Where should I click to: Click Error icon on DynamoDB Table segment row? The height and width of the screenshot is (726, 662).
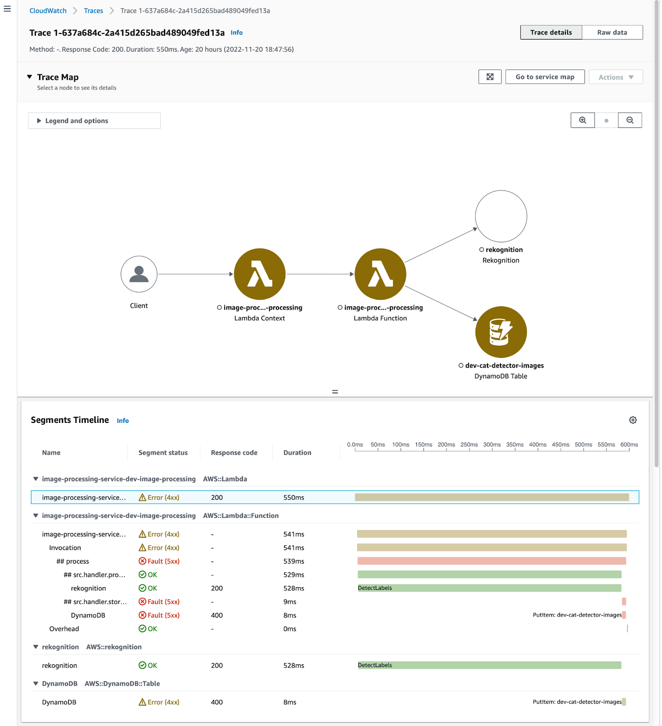pos(142,702)
